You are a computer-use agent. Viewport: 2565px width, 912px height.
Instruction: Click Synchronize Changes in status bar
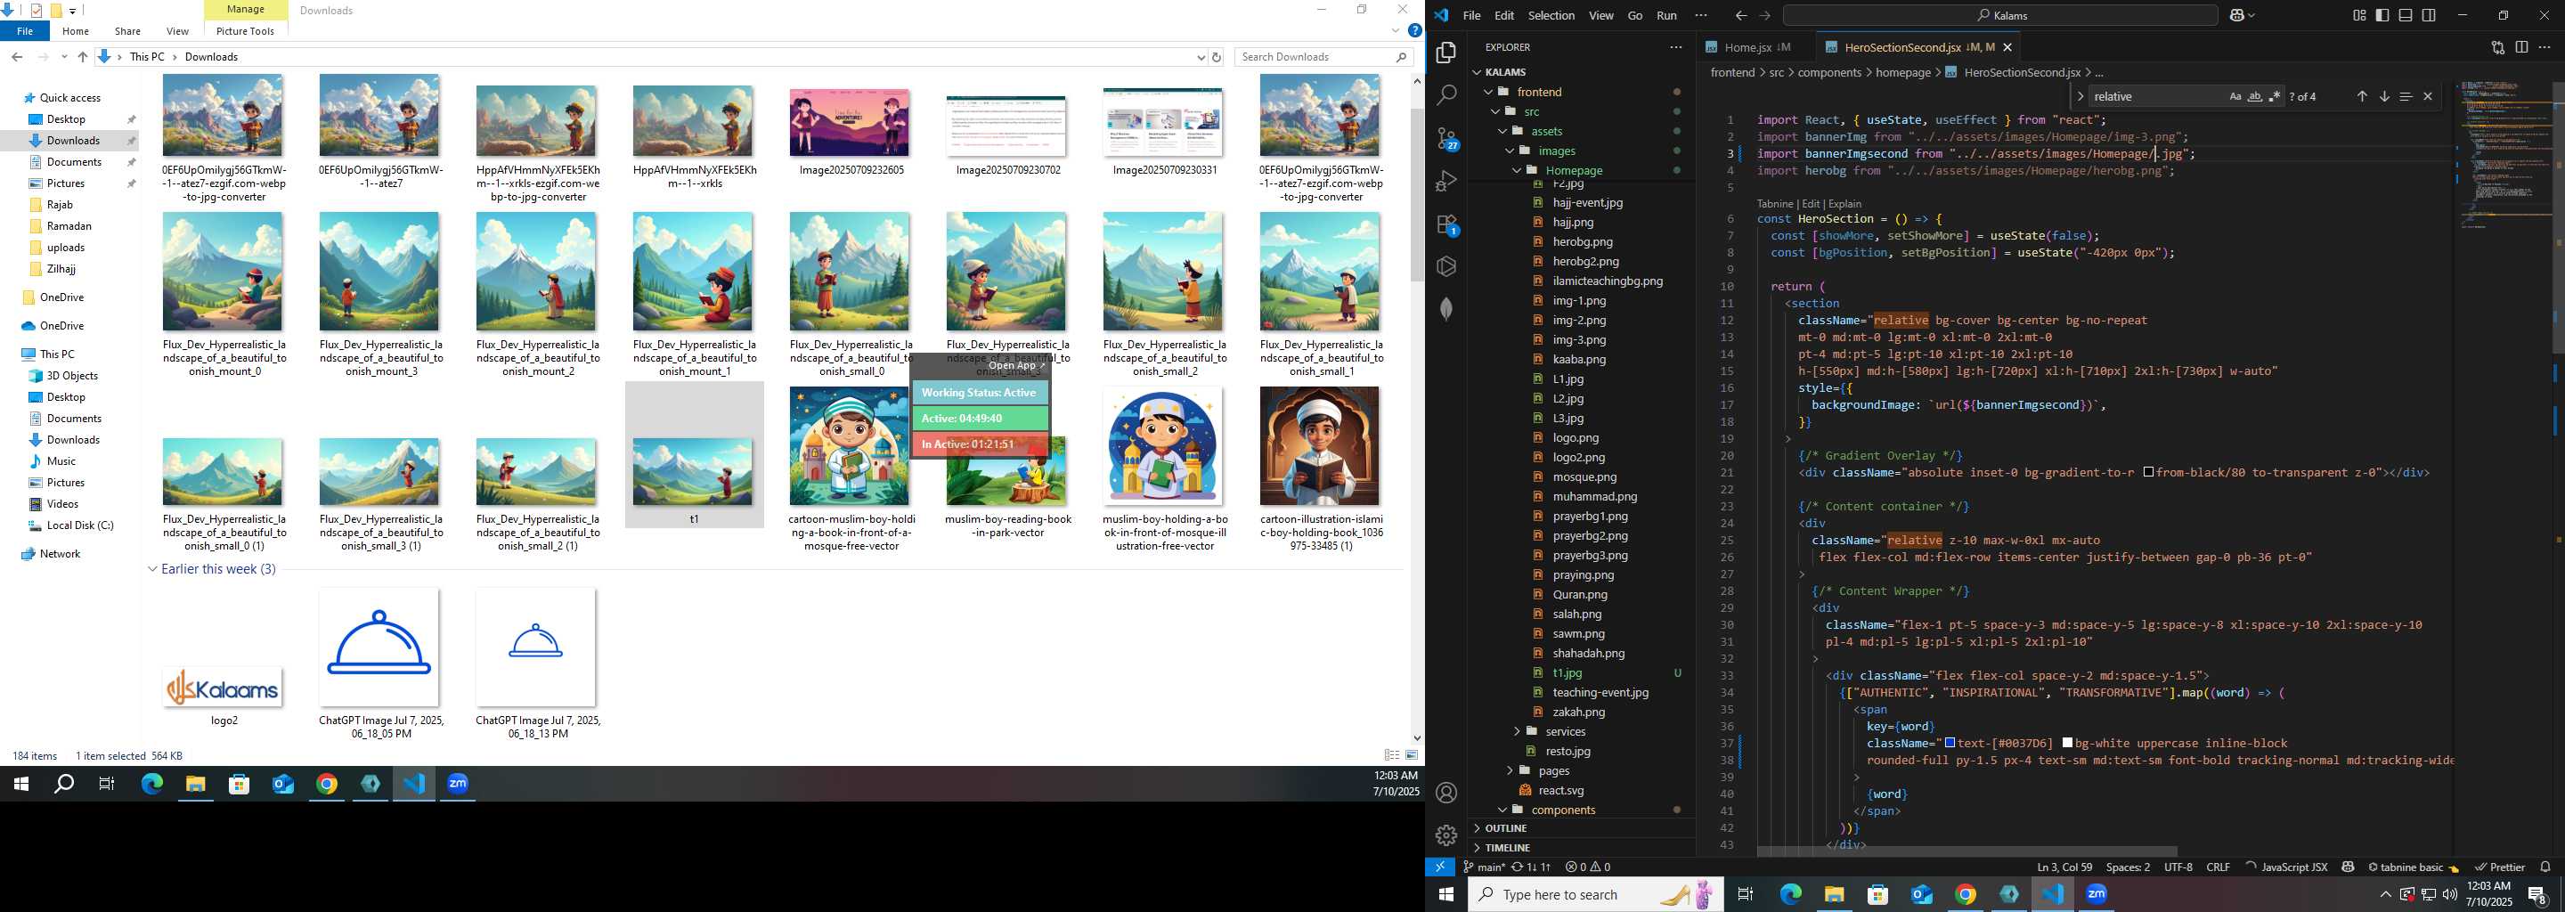pos(1530,867)
